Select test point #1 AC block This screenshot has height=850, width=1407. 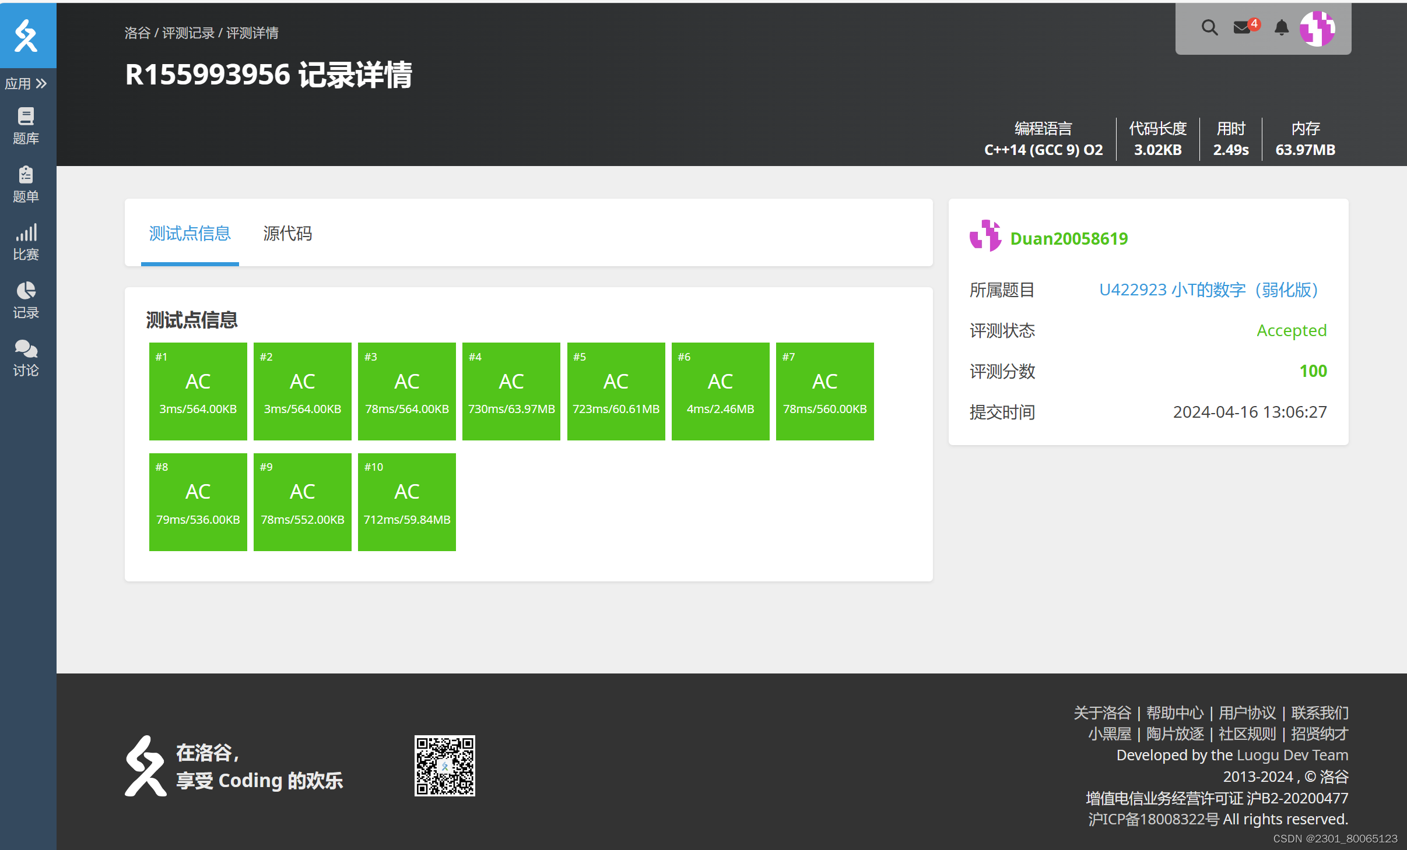tap(198, 391)
